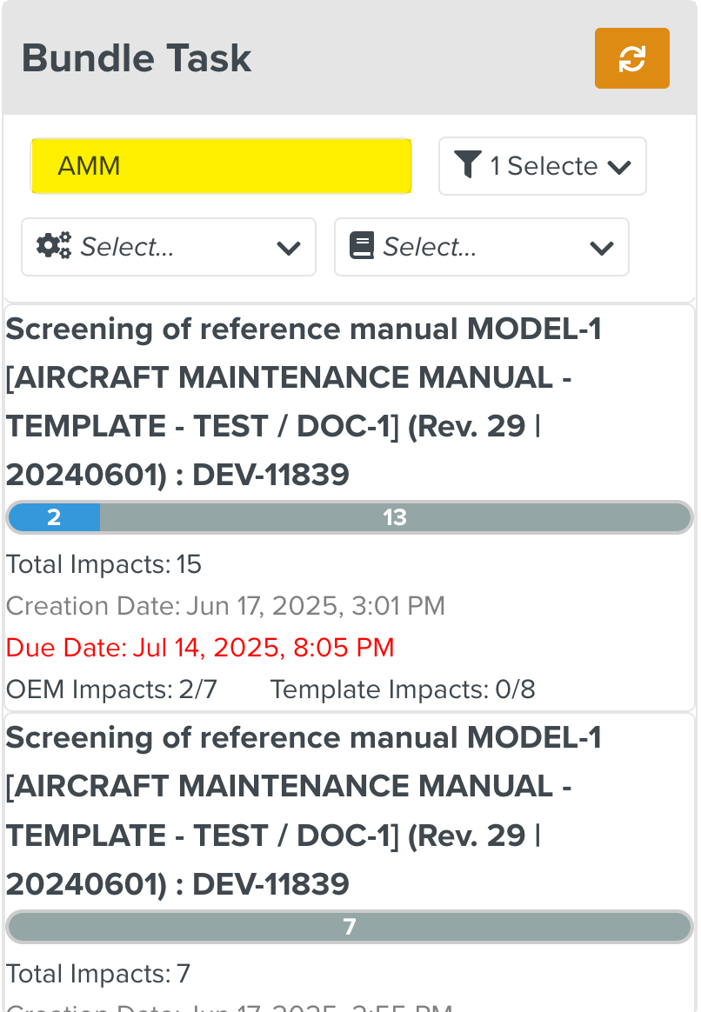Click gray progress segment showing 13
Image resolution: width=701 pixels, height=1012 pixels.
[395, 517]
